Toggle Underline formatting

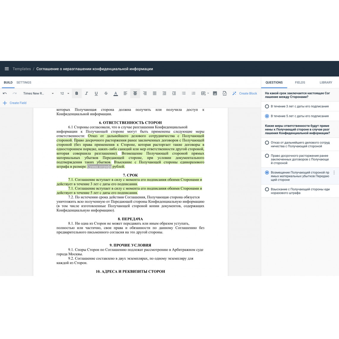pos(96,93)
